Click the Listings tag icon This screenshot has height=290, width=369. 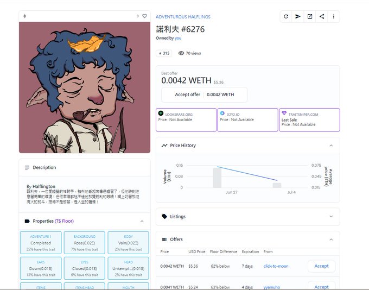click(x=164, y=216)
